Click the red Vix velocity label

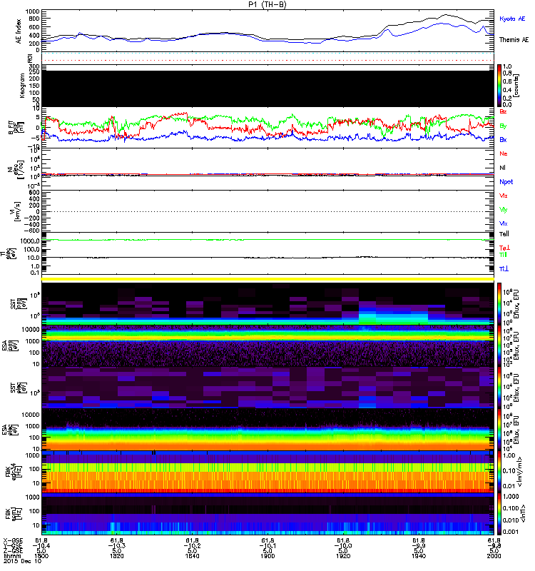(x=504, y=196)
